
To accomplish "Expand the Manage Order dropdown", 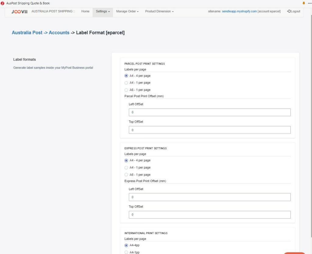I will click(127, 11).
